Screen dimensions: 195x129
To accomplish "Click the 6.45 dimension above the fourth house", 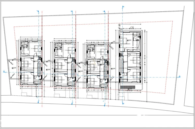I will point(130,24).
